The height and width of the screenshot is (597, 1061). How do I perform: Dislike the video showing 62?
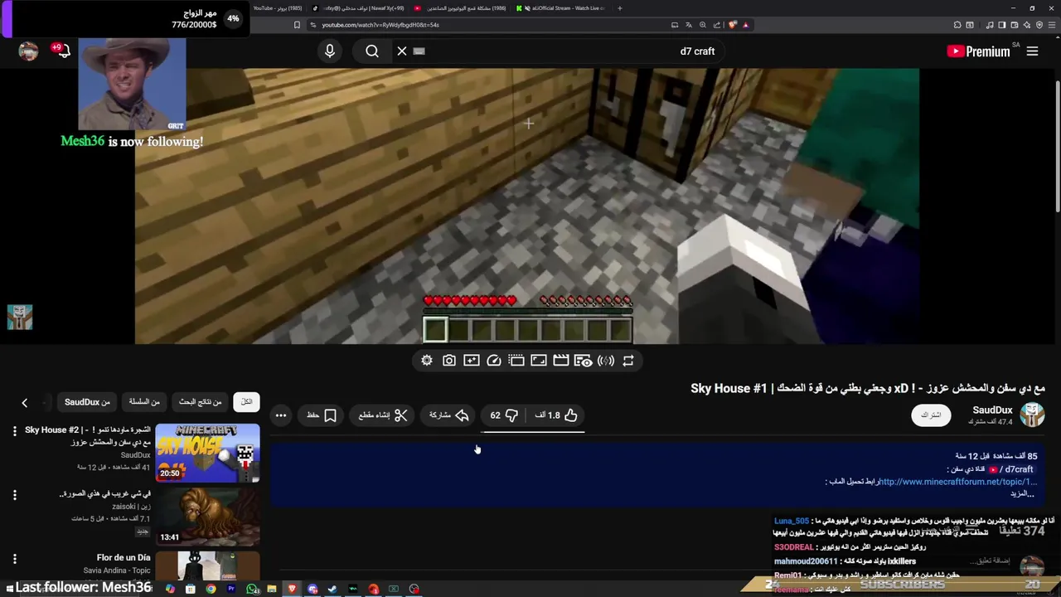pyautogui.click(x=504, y=415)
